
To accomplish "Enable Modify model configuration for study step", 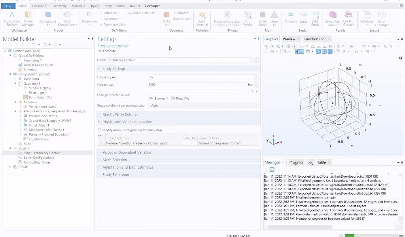I will (99, 130).
